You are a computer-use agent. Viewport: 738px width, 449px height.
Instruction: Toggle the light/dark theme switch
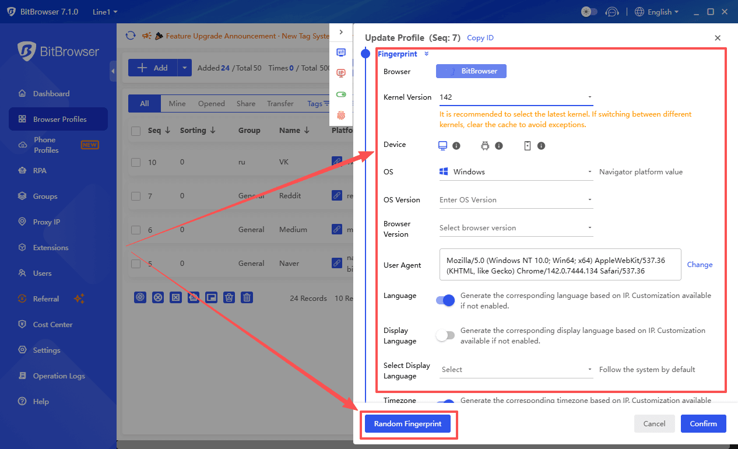pyautogui.click(x=589, y=12)
